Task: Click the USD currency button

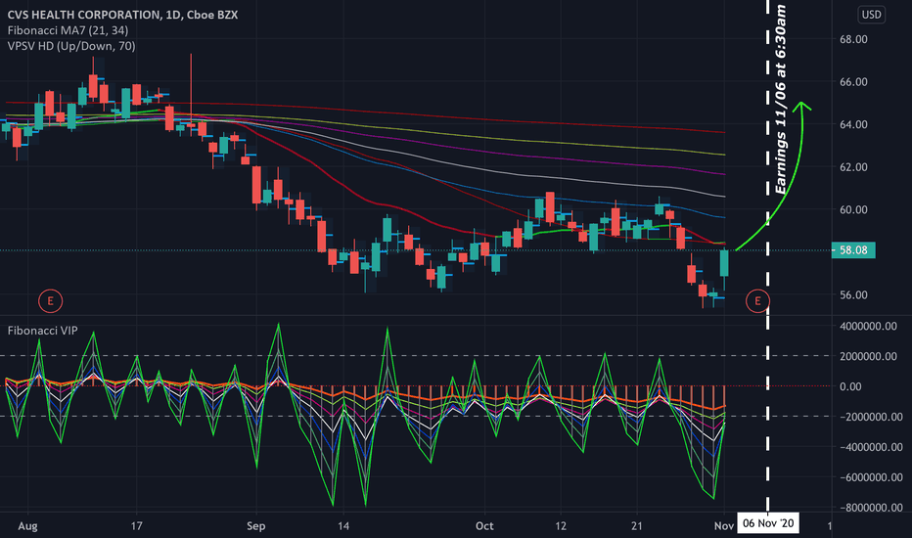Action: tap(871, 15)
